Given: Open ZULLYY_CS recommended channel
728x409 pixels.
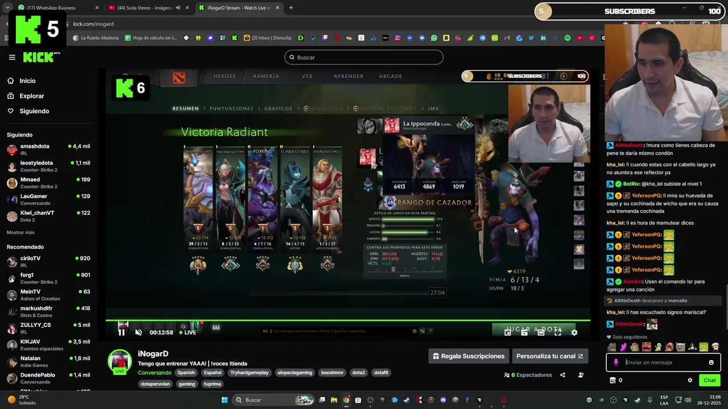Looking at the screenshot, I should coord(48,328).
